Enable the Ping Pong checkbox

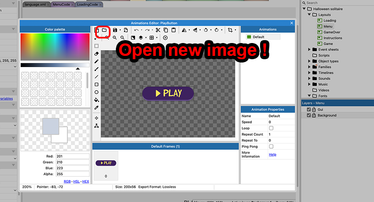pyautogui.click(x=271, y=147)
